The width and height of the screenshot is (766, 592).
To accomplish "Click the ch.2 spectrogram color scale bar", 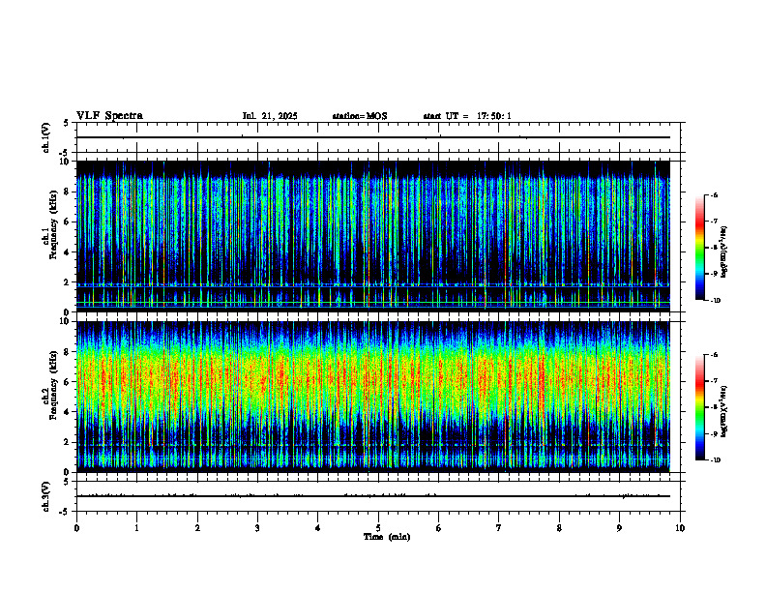I will [700, 407].
